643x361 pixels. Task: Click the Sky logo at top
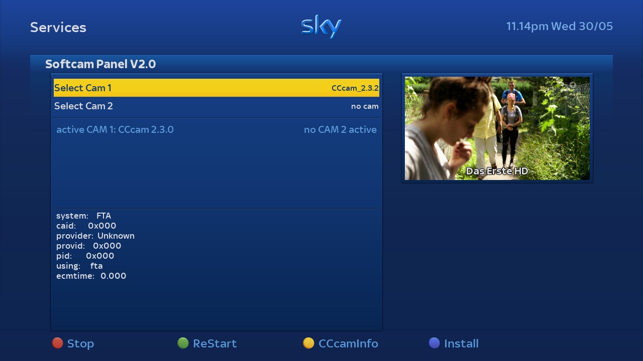click(x=321, y=27)
